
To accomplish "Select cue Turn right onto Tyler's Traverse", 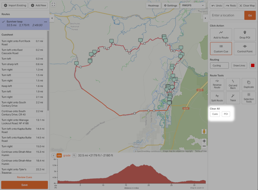I will 23,171.
